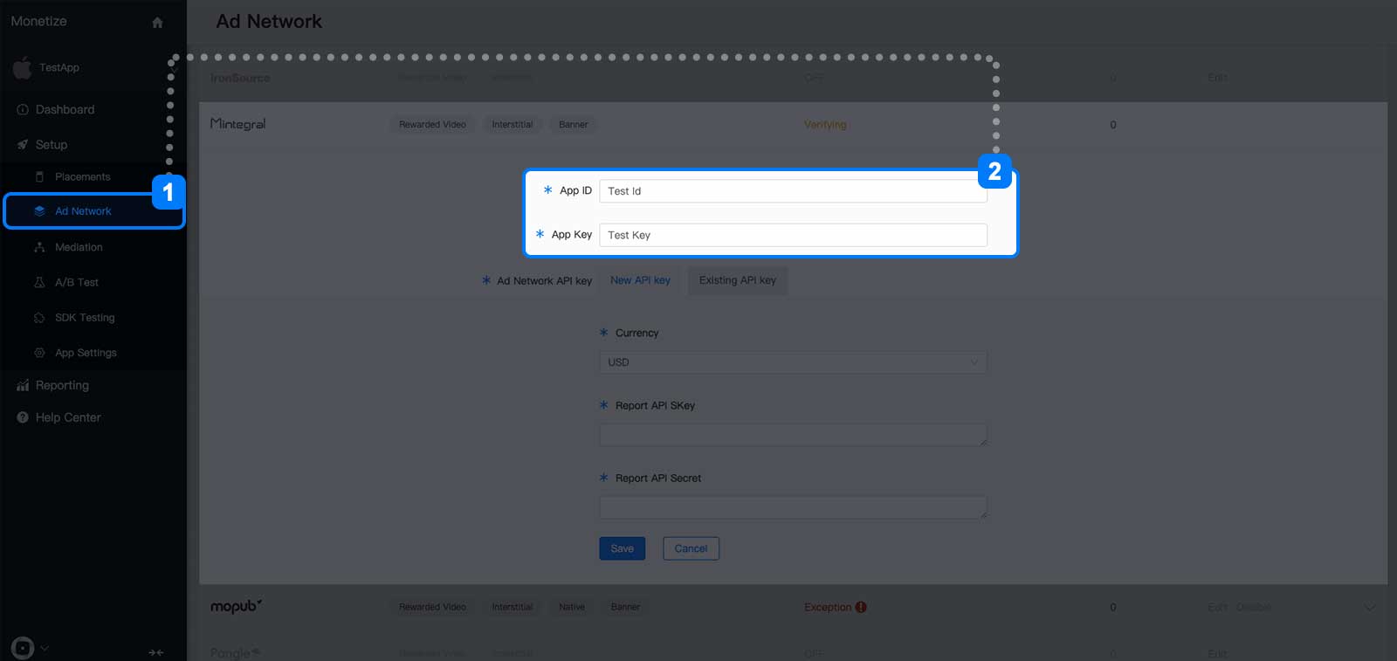
Task: Open the SDK Testing menu item
Action: click(x=85, y=318)
